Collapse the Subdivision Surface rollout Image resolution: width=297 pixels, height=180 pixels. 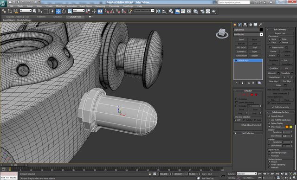(280, 112)
